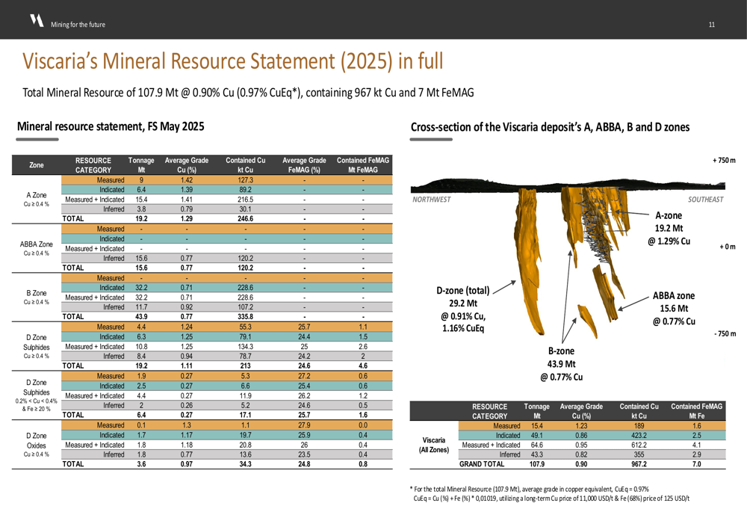
Task: Click A Zone Indicated contained Cu "89.2"
Action: click(x=245, y=190)
